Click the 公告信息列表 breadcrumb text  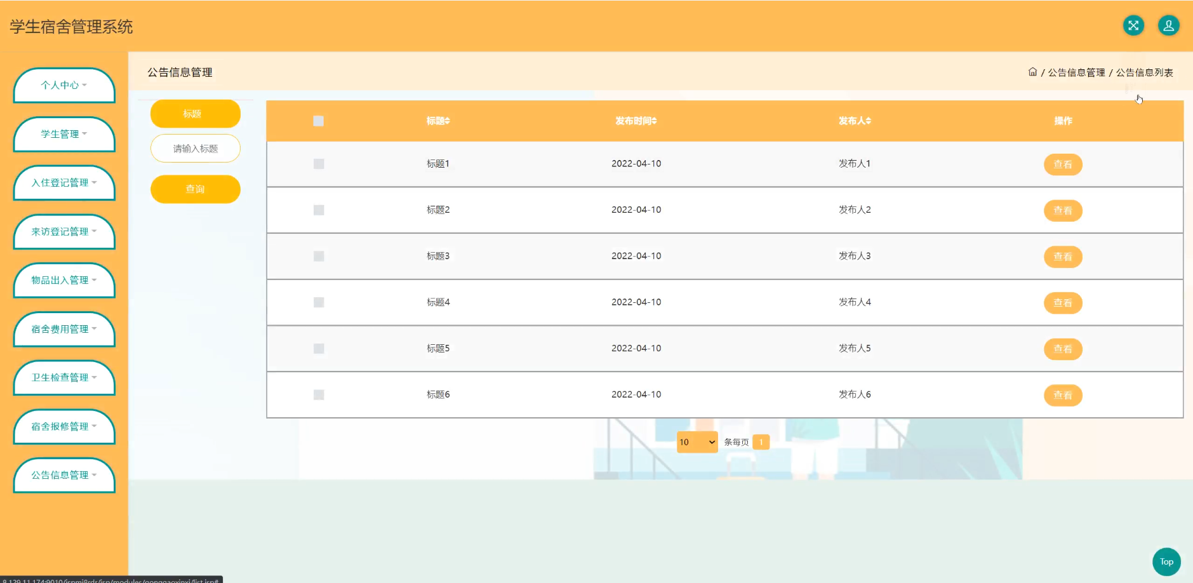pos(1145,72)
